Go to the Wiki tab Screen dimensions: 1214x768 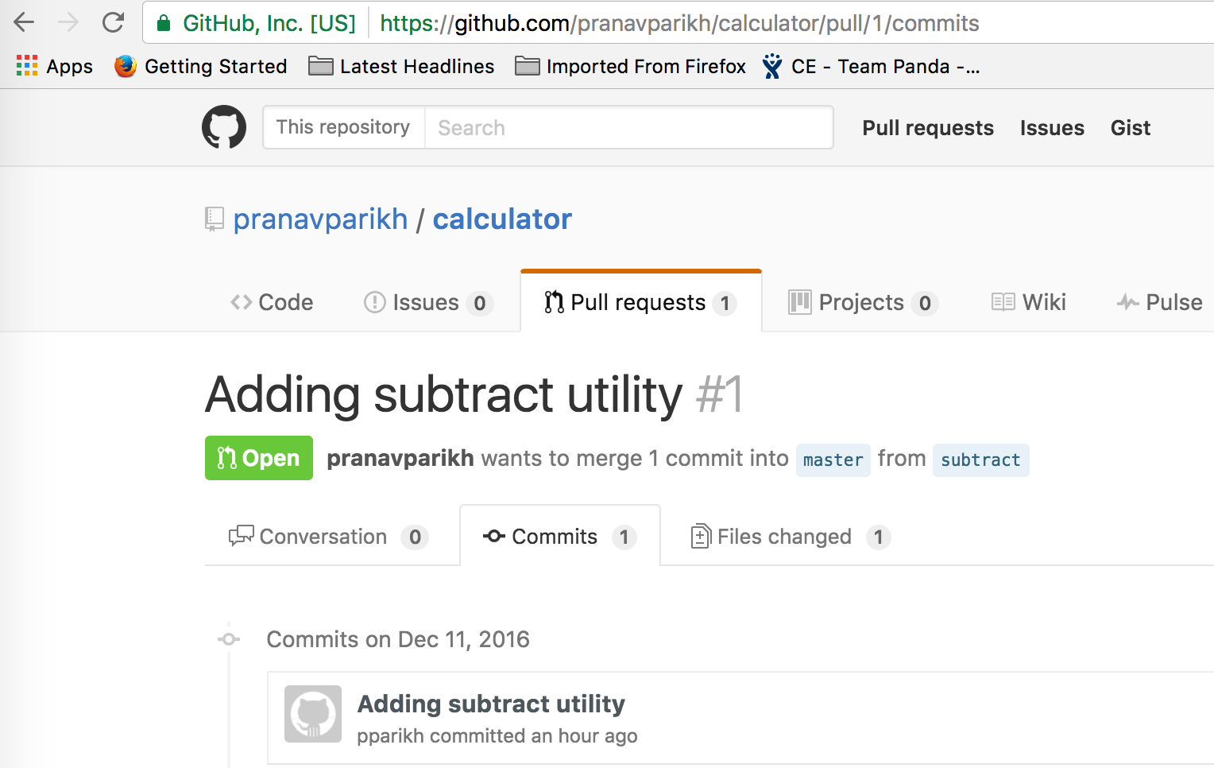click(x=1029, y=302)
